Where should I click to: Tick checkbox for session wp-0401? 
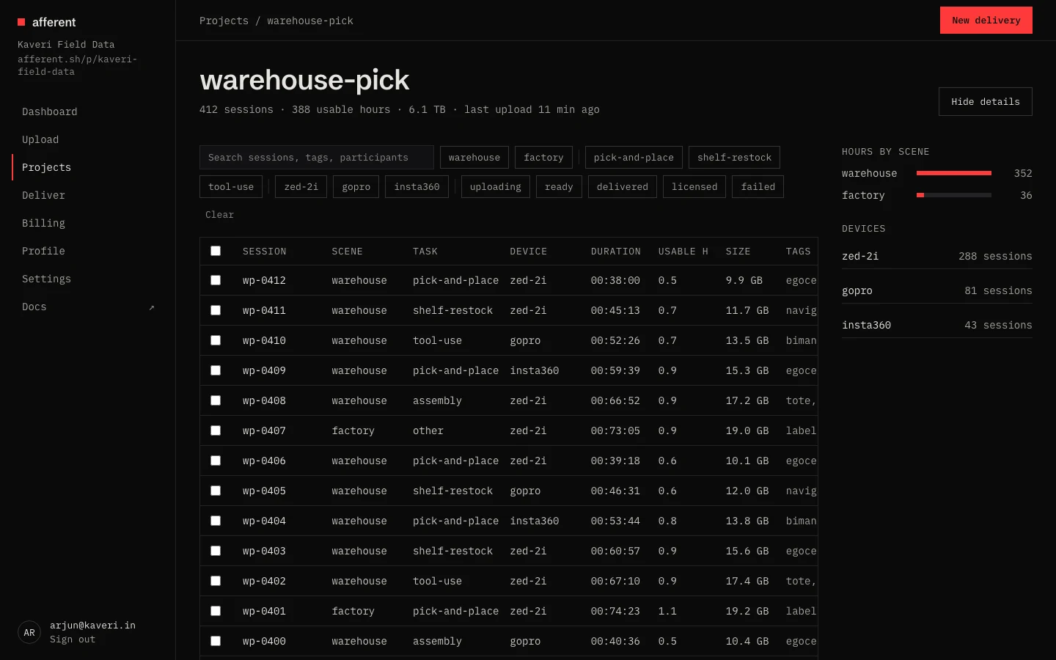(216, 611)
